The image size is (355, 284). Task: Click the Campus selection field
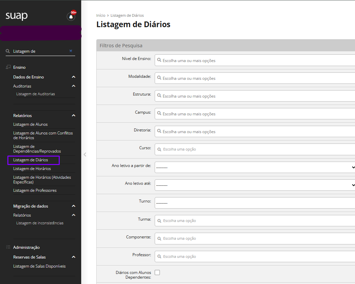coord(255,114)
